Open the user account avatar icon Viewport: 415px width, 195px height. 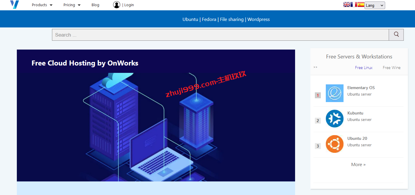[x=117, y=5]
